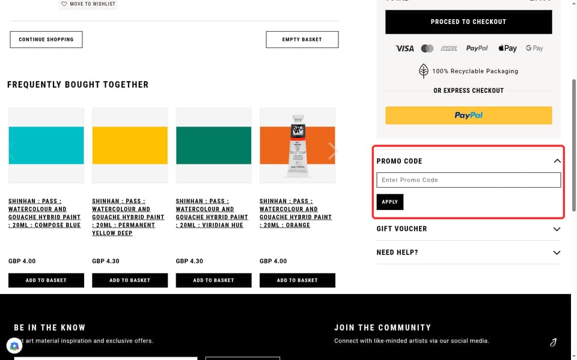Click the 'GBP 4.30' price under Viridian Hue
The height and width of the screenshot is (360, 577).
[189, 261]
